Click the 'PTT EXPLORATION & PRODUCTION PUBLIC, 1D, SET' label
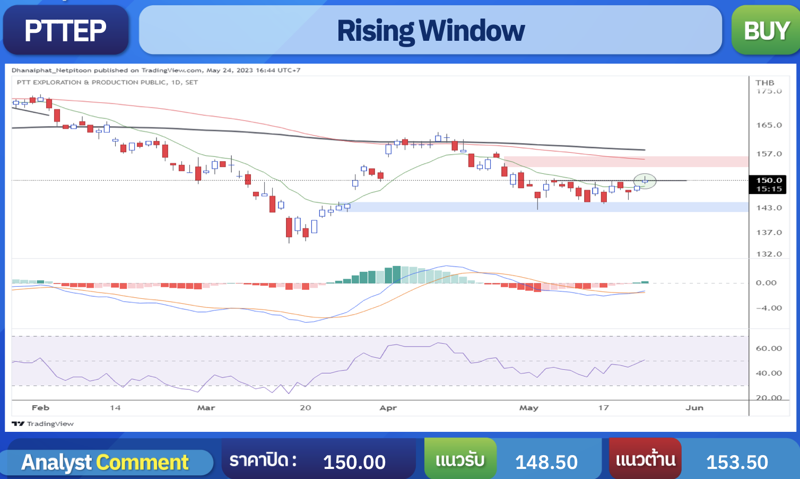The height and width of the screenshot is (479, 800). tap(107, 82)
